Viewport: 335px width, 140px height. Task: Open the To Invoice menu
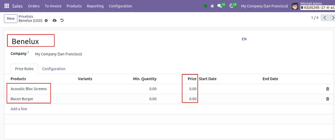coord(53,6)
